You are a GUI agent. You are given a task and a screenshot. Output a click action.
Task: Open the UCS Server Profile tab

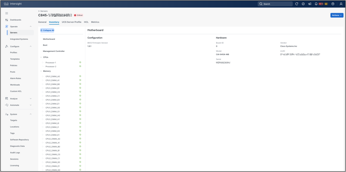point(71,22)
